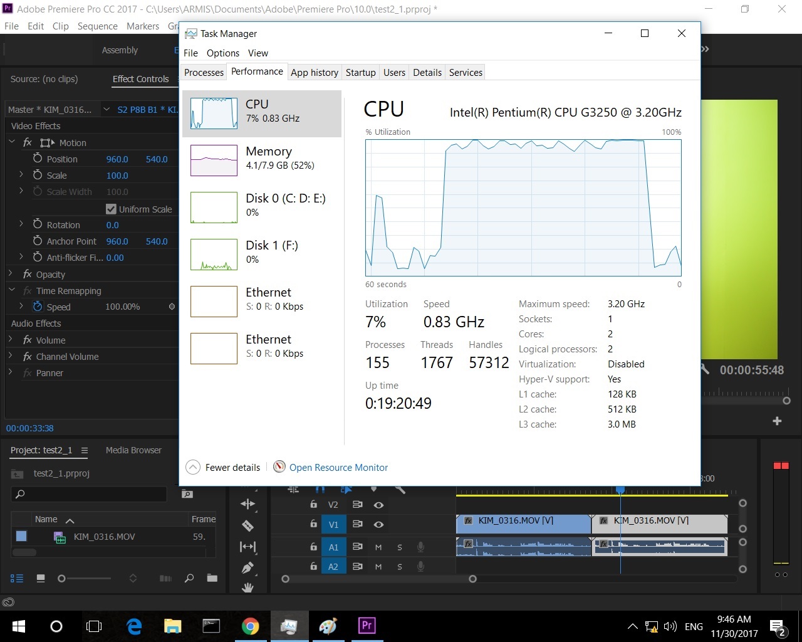Click KIM_0316.MOV label color swatch
This screenshot has width=802, height=642.
tap(21, 536)
